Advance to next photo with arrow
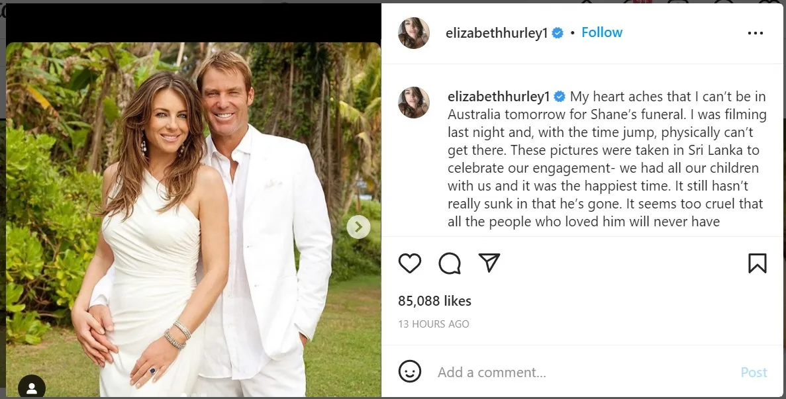 point(358,227)
